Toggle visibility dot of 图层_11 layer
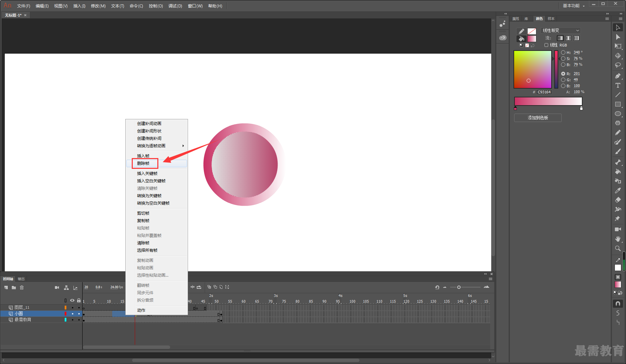Viewport: 626px width, 364px height. click(72, 307)
